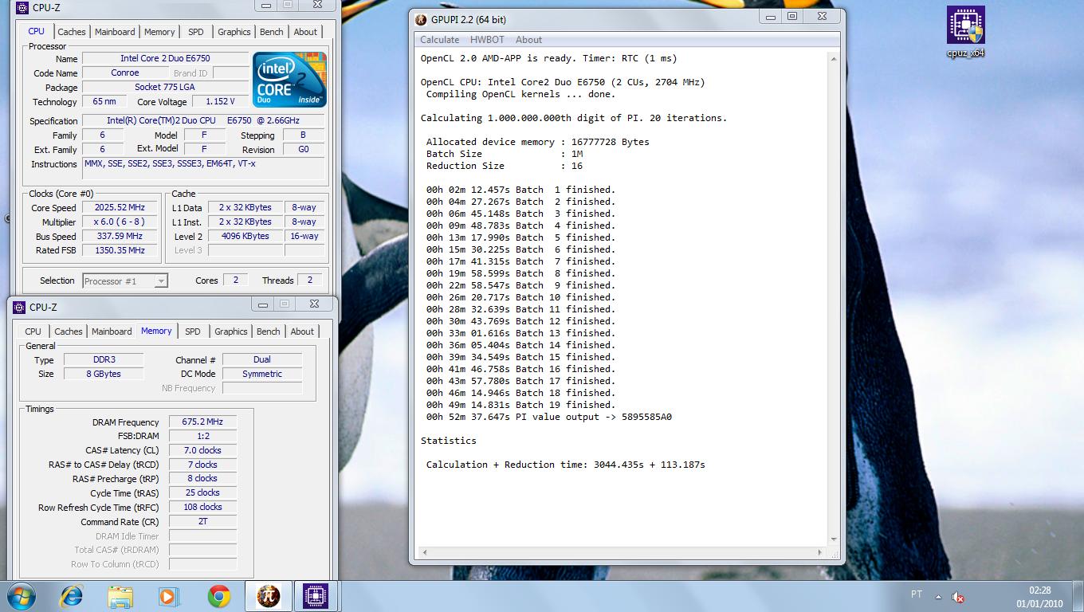
Task: Click the Core Voltage value 1.152 V
Action: 219,101
